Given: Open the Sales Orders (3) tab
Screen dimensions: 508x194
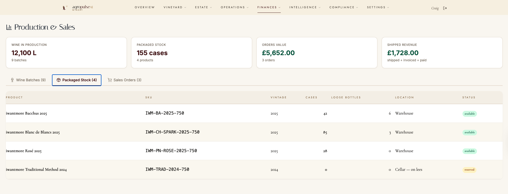Looking at the screenshot, I should coord(124,80).
